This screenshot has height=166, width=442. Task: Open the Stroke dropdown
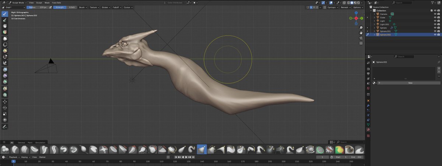tap(106, 7)
